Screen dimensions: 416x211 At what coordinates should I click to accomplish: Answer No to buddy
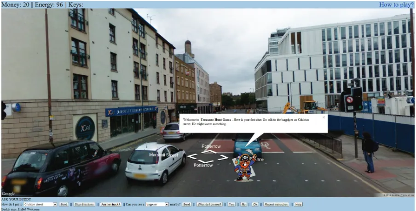click(x=243, y=205)
